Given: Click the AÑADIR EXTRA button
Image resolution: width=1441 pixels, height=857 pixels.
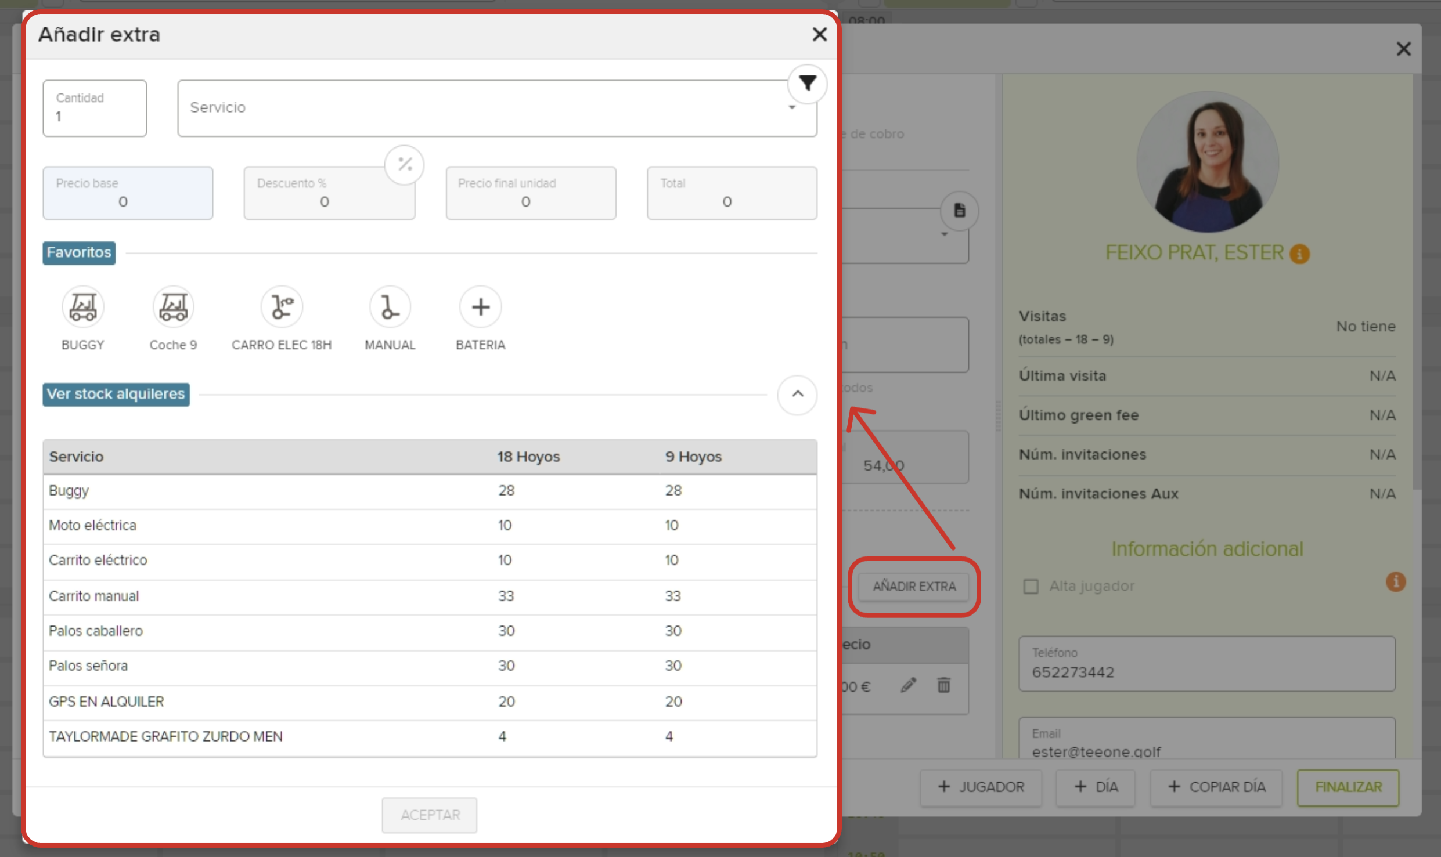Looking at the screenshot, I should tap(914, 587).
